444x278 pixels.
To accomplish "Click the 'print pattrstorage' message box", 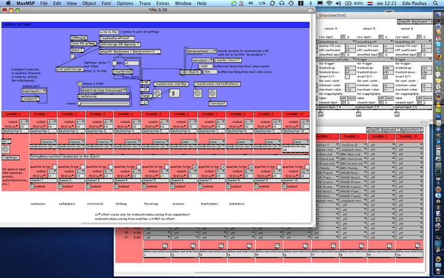I will (x=70, y=69).
